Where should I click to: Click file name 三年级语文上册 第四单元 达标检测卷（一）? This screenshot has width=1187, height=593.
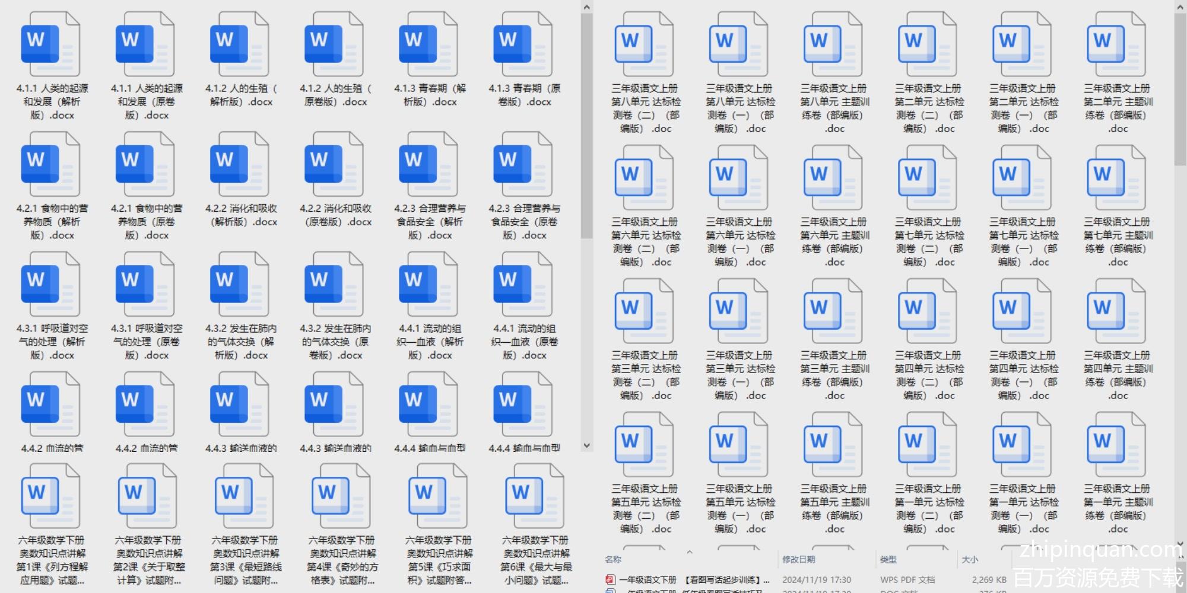tap(1023, 375)
